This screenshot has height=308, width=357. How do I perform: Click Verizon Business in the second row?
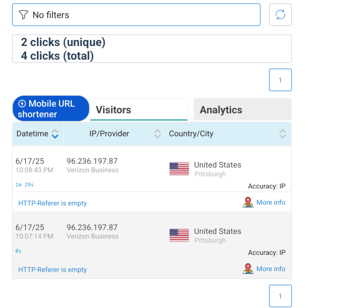coord(92,236)
